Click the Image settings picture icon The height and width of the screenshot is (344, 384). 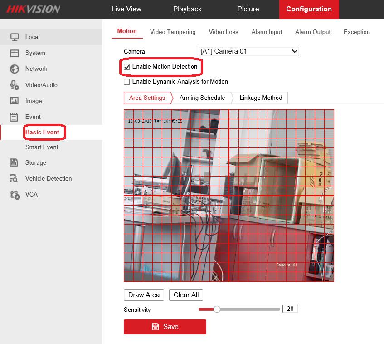[15, 101]
